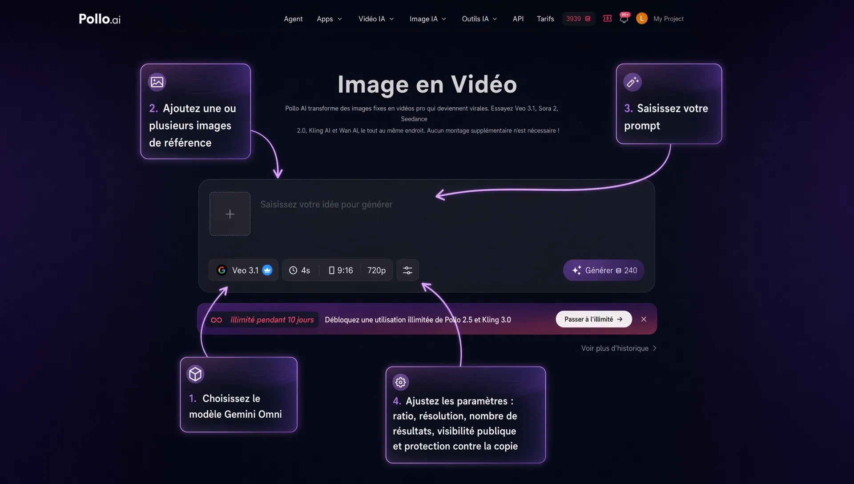The height and width of the screenshot is (484, 854).
Task: Expand the Image IA menu
Action: (x=428, y=19)
